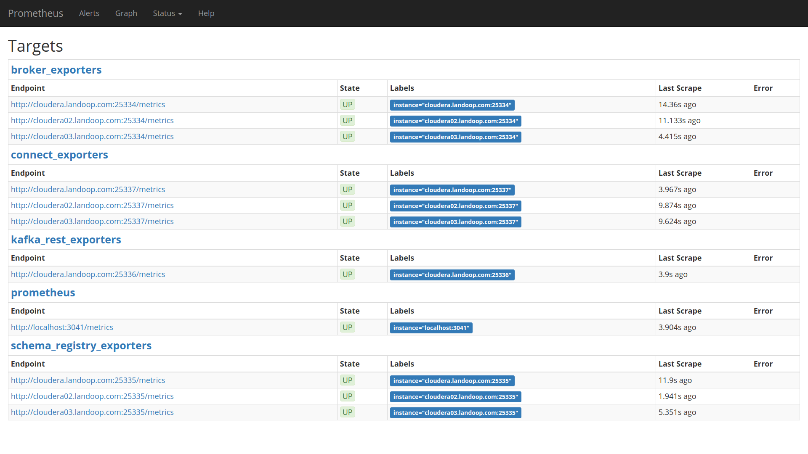
Task: Click connect_exporters section header
Action: (59, 154)
